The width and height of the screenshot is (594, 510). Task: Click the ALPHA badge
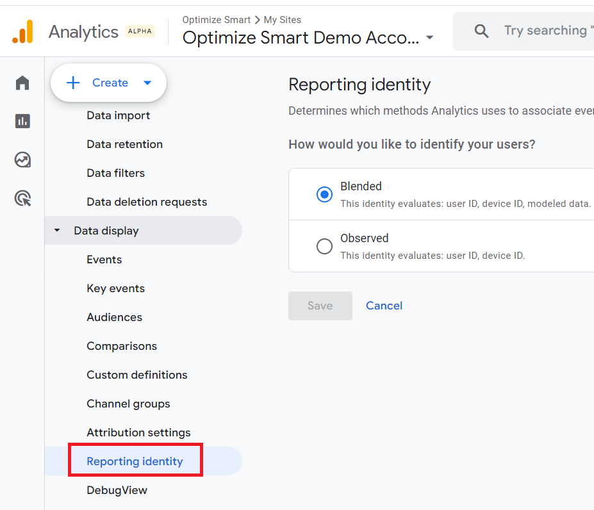[140, 31]
